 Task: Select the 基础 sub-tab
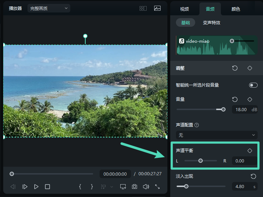point(185,22)
